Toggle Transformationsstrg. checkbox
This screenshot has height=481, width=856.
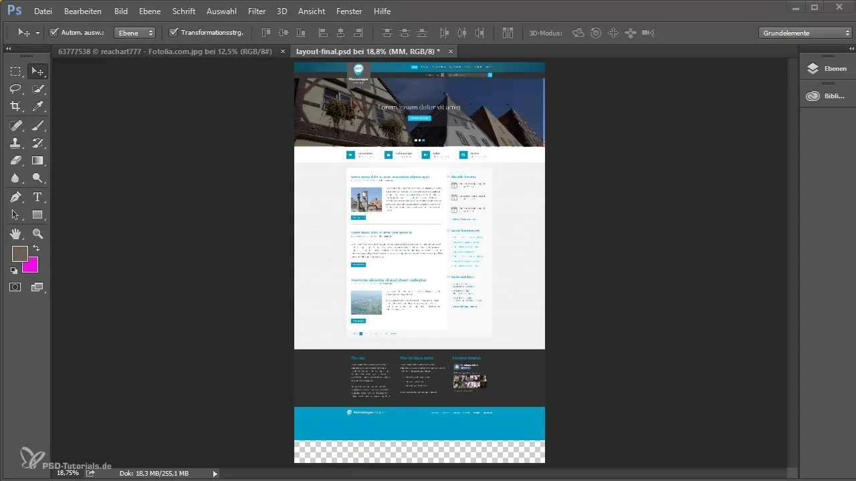173,32
